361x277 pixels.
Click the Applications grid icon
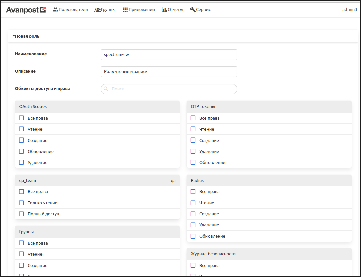pyautogui.click(x=125, y=10)
